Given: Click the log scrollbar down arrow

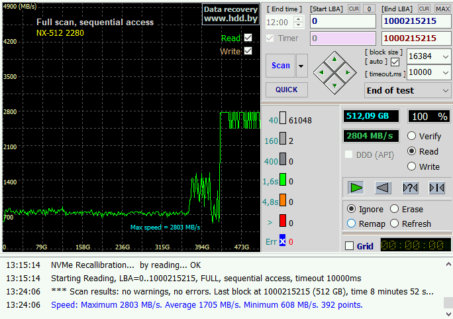Looking at the screenshot, I should (448, 314).
